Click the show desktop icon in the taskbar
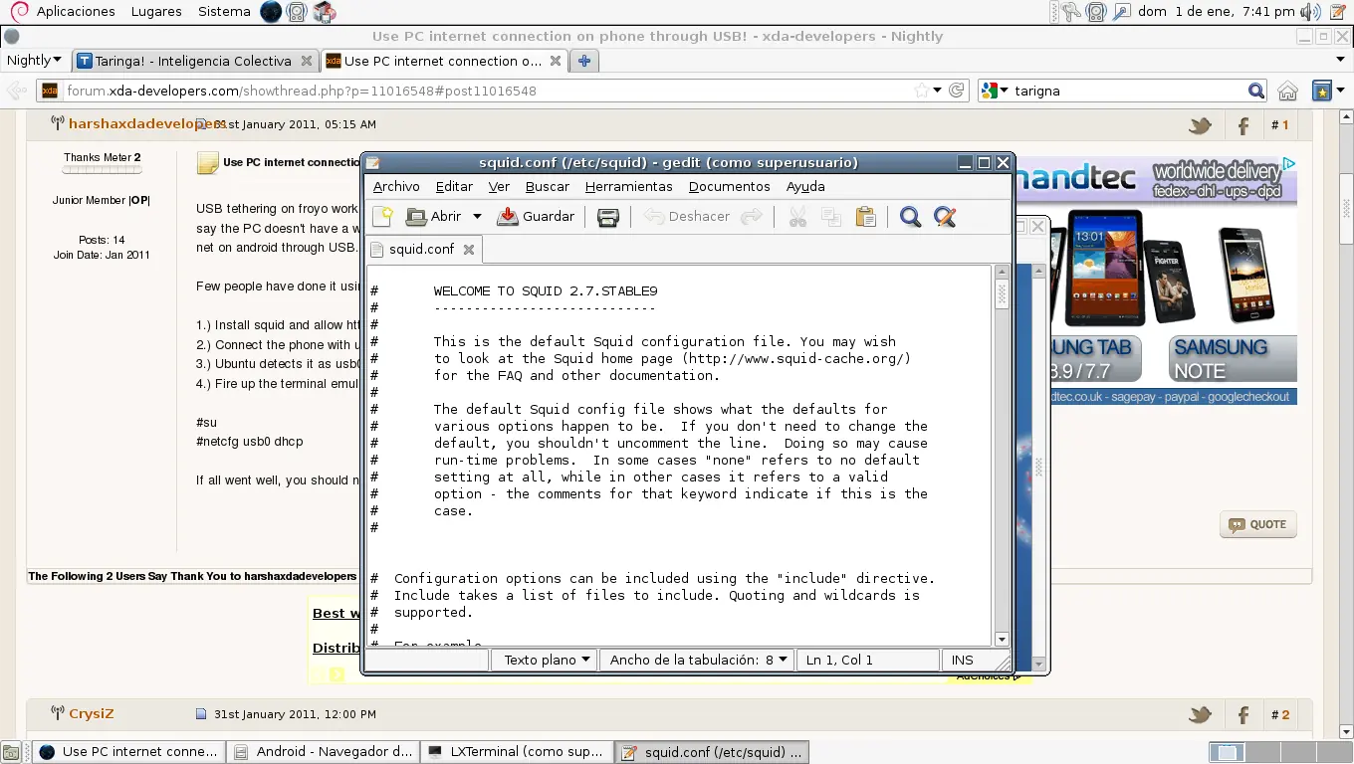The height and width of the screenshot is (764, 1354). pos(12,752)
